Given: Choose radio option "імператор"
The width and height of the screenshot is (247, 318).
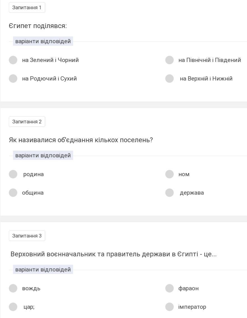Looking at the screenshot, I should pyautogui.click(x=169, y=307).
